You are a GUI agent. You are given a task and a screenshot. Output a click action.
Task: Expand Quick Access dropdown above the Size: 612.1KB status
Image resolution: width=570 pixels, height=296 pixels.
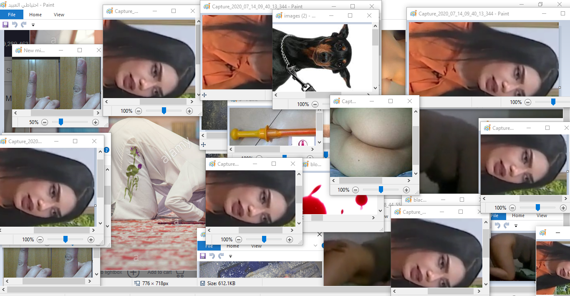[x=230, y=256]
